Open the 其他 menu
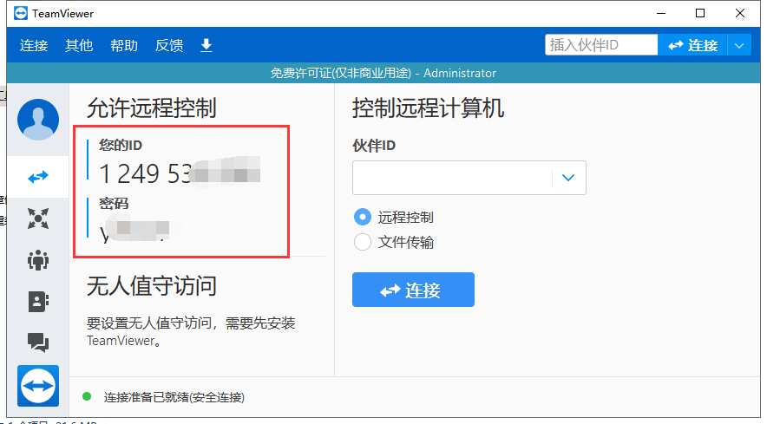Viewport: 767px width, 424px height. (79, 45)
